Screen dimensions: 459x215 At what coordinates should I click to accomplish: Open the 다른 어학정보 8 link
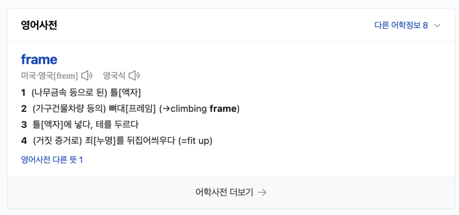click(401, 26)
